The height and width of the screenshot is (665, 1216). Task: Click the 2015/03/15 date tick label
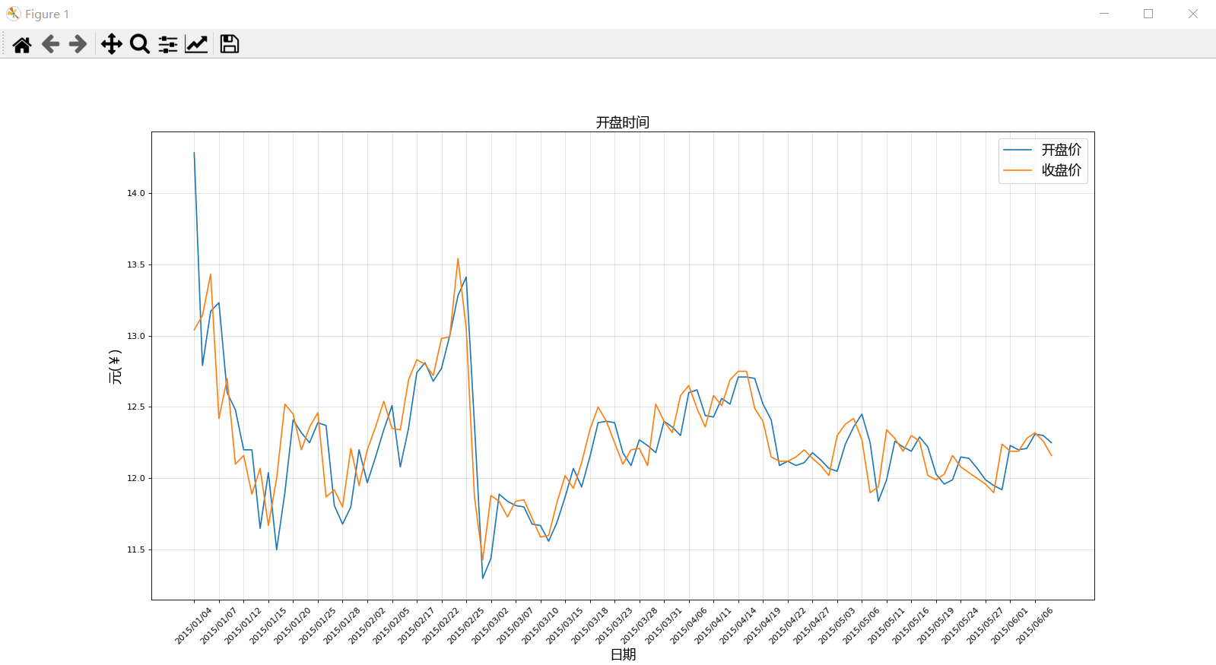(564, 626)
